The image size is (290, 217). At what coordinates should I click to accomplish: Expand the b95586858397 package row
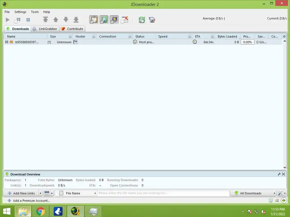click(7, 42)
